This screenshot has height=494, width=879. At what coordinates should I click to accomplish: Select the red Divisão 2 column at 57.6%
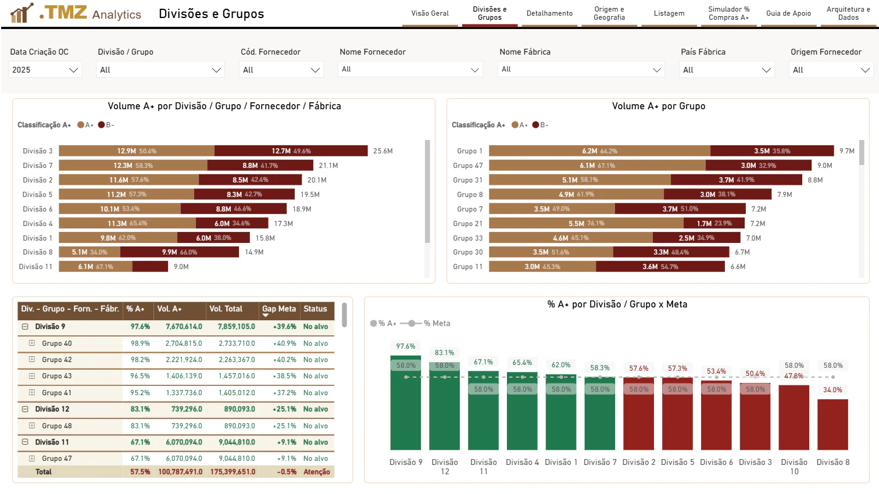pos(639,414)
